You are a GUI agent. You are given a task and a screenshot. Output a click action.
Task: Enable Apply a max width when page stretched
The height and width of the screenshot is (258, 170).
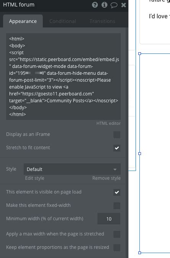click(117, 234)
